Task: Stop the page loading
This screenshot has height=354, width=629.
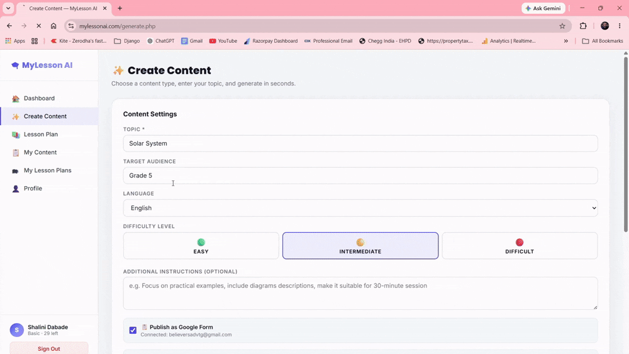Action: tap(38, 26)
